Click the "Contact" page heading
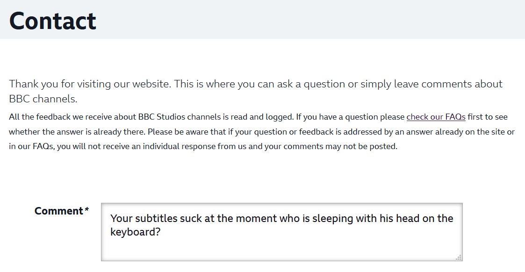The image size is (525, 272). tap(52, 21)
